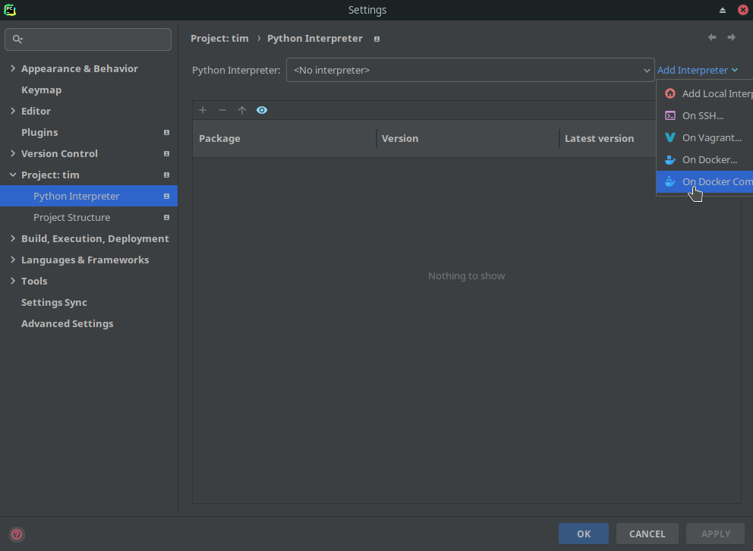The width and height of the screenshot is (753, 551).
Task: Open Advanced Settings page
Action: [68, 323]
